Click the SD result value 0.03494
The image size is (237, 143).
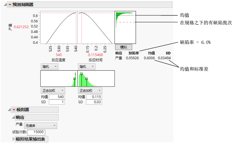click(x=164, y=58)
